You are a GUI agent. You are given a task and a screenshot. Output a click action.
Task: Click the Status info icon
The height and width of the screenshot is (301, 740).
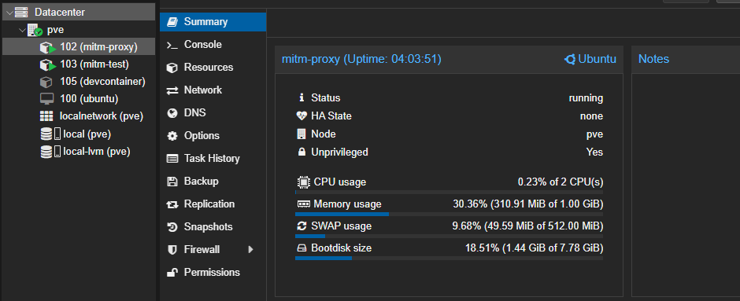[x=301, y=98]
